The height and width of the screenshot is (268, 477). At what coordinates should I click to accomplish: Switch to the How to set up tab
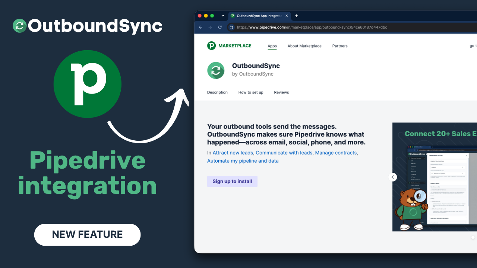251,92
